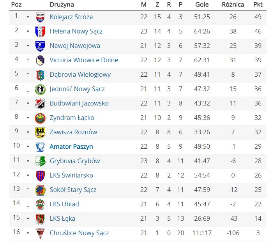
Task: Click the Helena Nowy Sącz club crest
Action: tap(40, 32)
